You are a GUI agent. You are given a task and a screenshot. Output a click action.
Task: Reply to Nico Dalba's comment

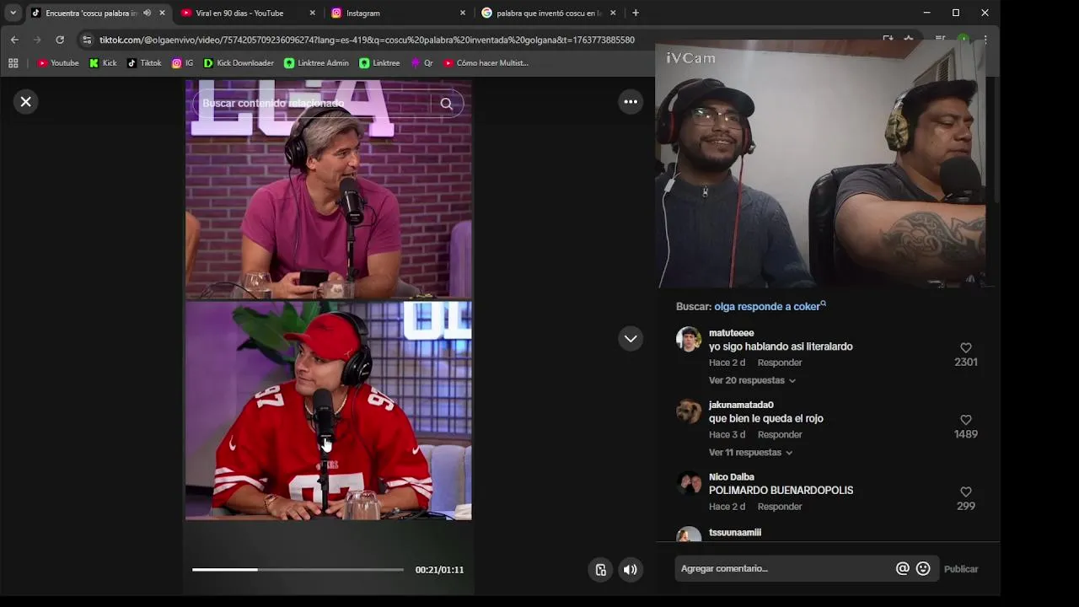[780, 507]
